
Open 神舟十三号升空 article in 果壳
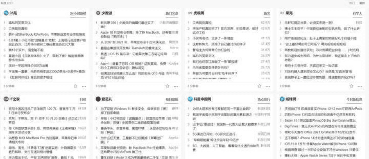(311, 66)
